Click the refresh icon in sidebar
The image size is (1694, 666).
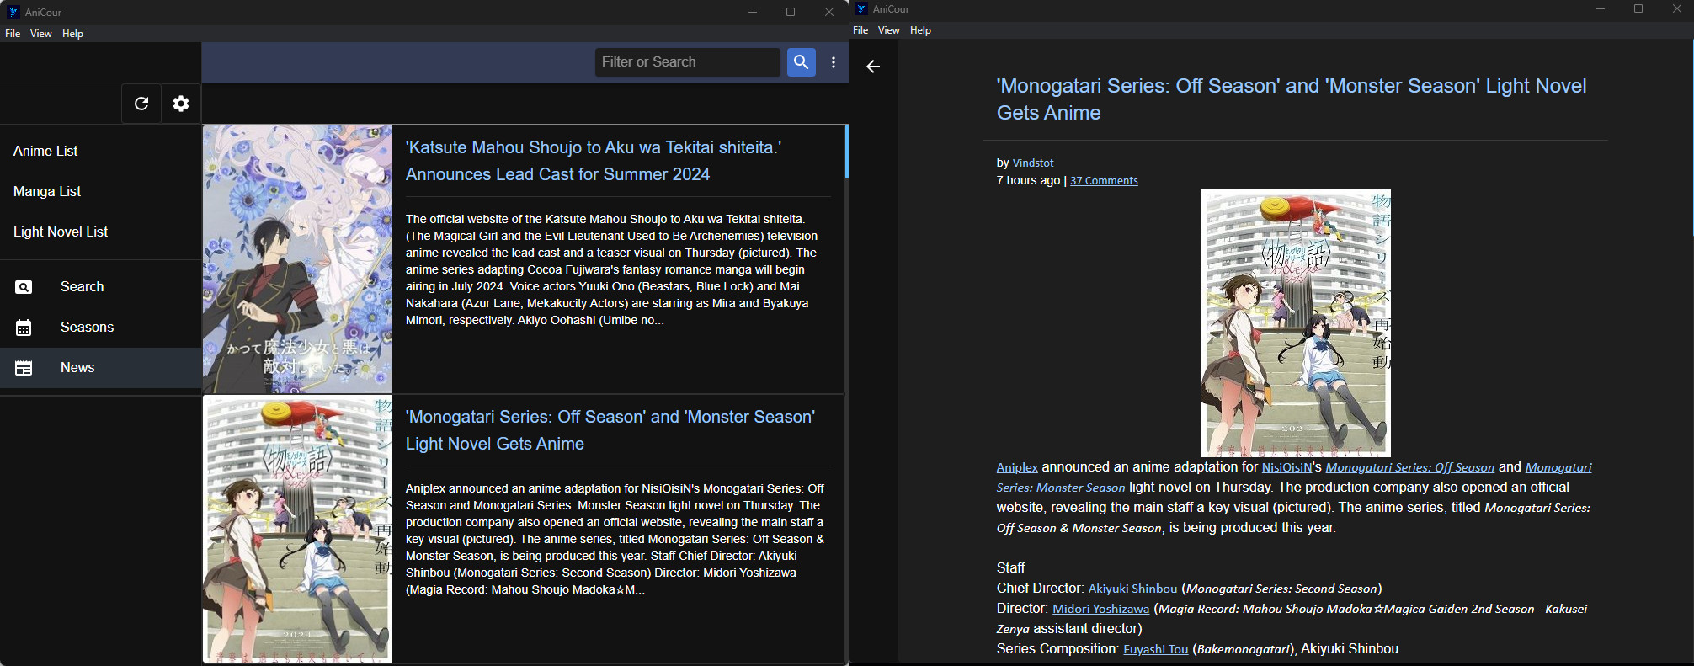pyautogui.click(x=141, y=104)
